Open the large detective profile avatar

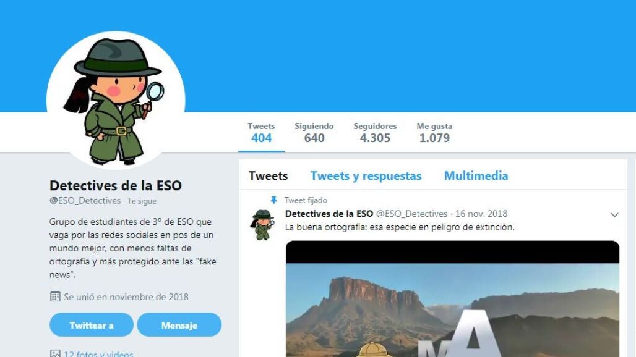[116, 101]
